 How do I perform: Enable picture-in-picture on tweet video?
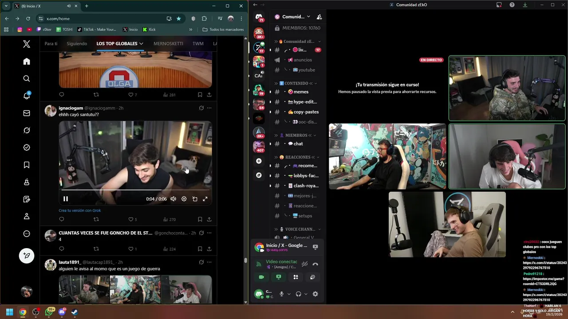194,199
